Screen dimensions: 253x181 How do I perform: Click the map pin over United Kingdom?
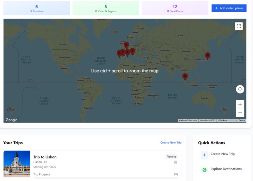coord(126,45)
